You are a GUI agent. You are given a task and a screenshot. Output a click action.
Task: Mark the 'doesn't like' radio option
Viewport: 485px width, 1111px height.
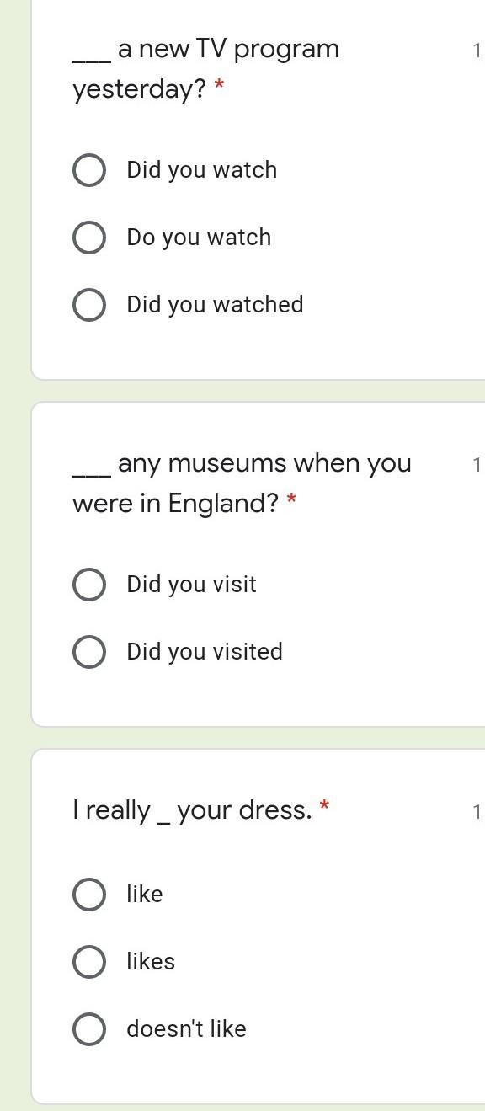(89, 1028)
